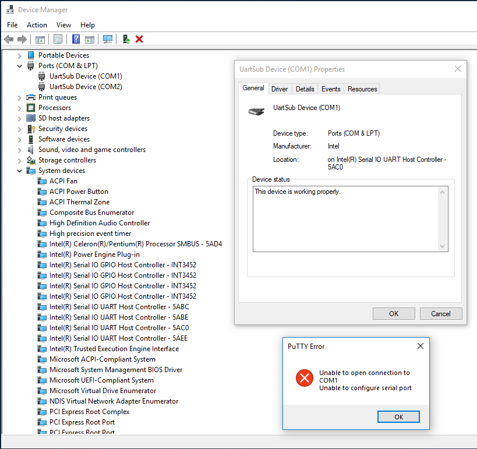Click the Forward arrow toolbar icon
The width and height of the screenshot is (477, 449).
22,39
